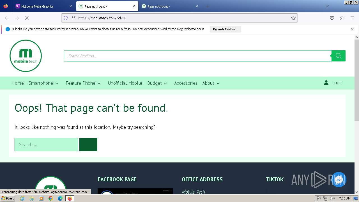
Task: Click the Mobile Tech logo
Action: 26,56
